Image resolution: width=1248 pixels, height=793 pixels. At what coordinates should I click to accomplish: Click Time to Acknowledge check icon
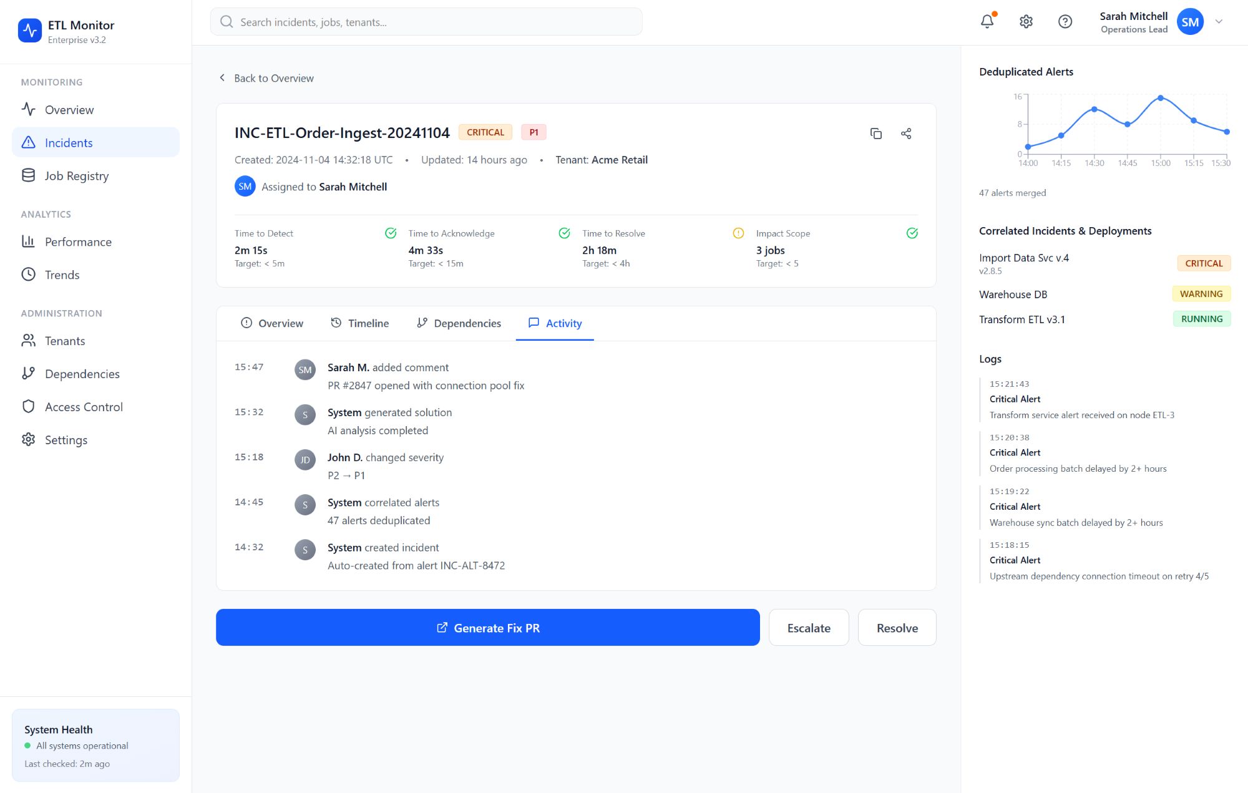(x=564, y=233)
